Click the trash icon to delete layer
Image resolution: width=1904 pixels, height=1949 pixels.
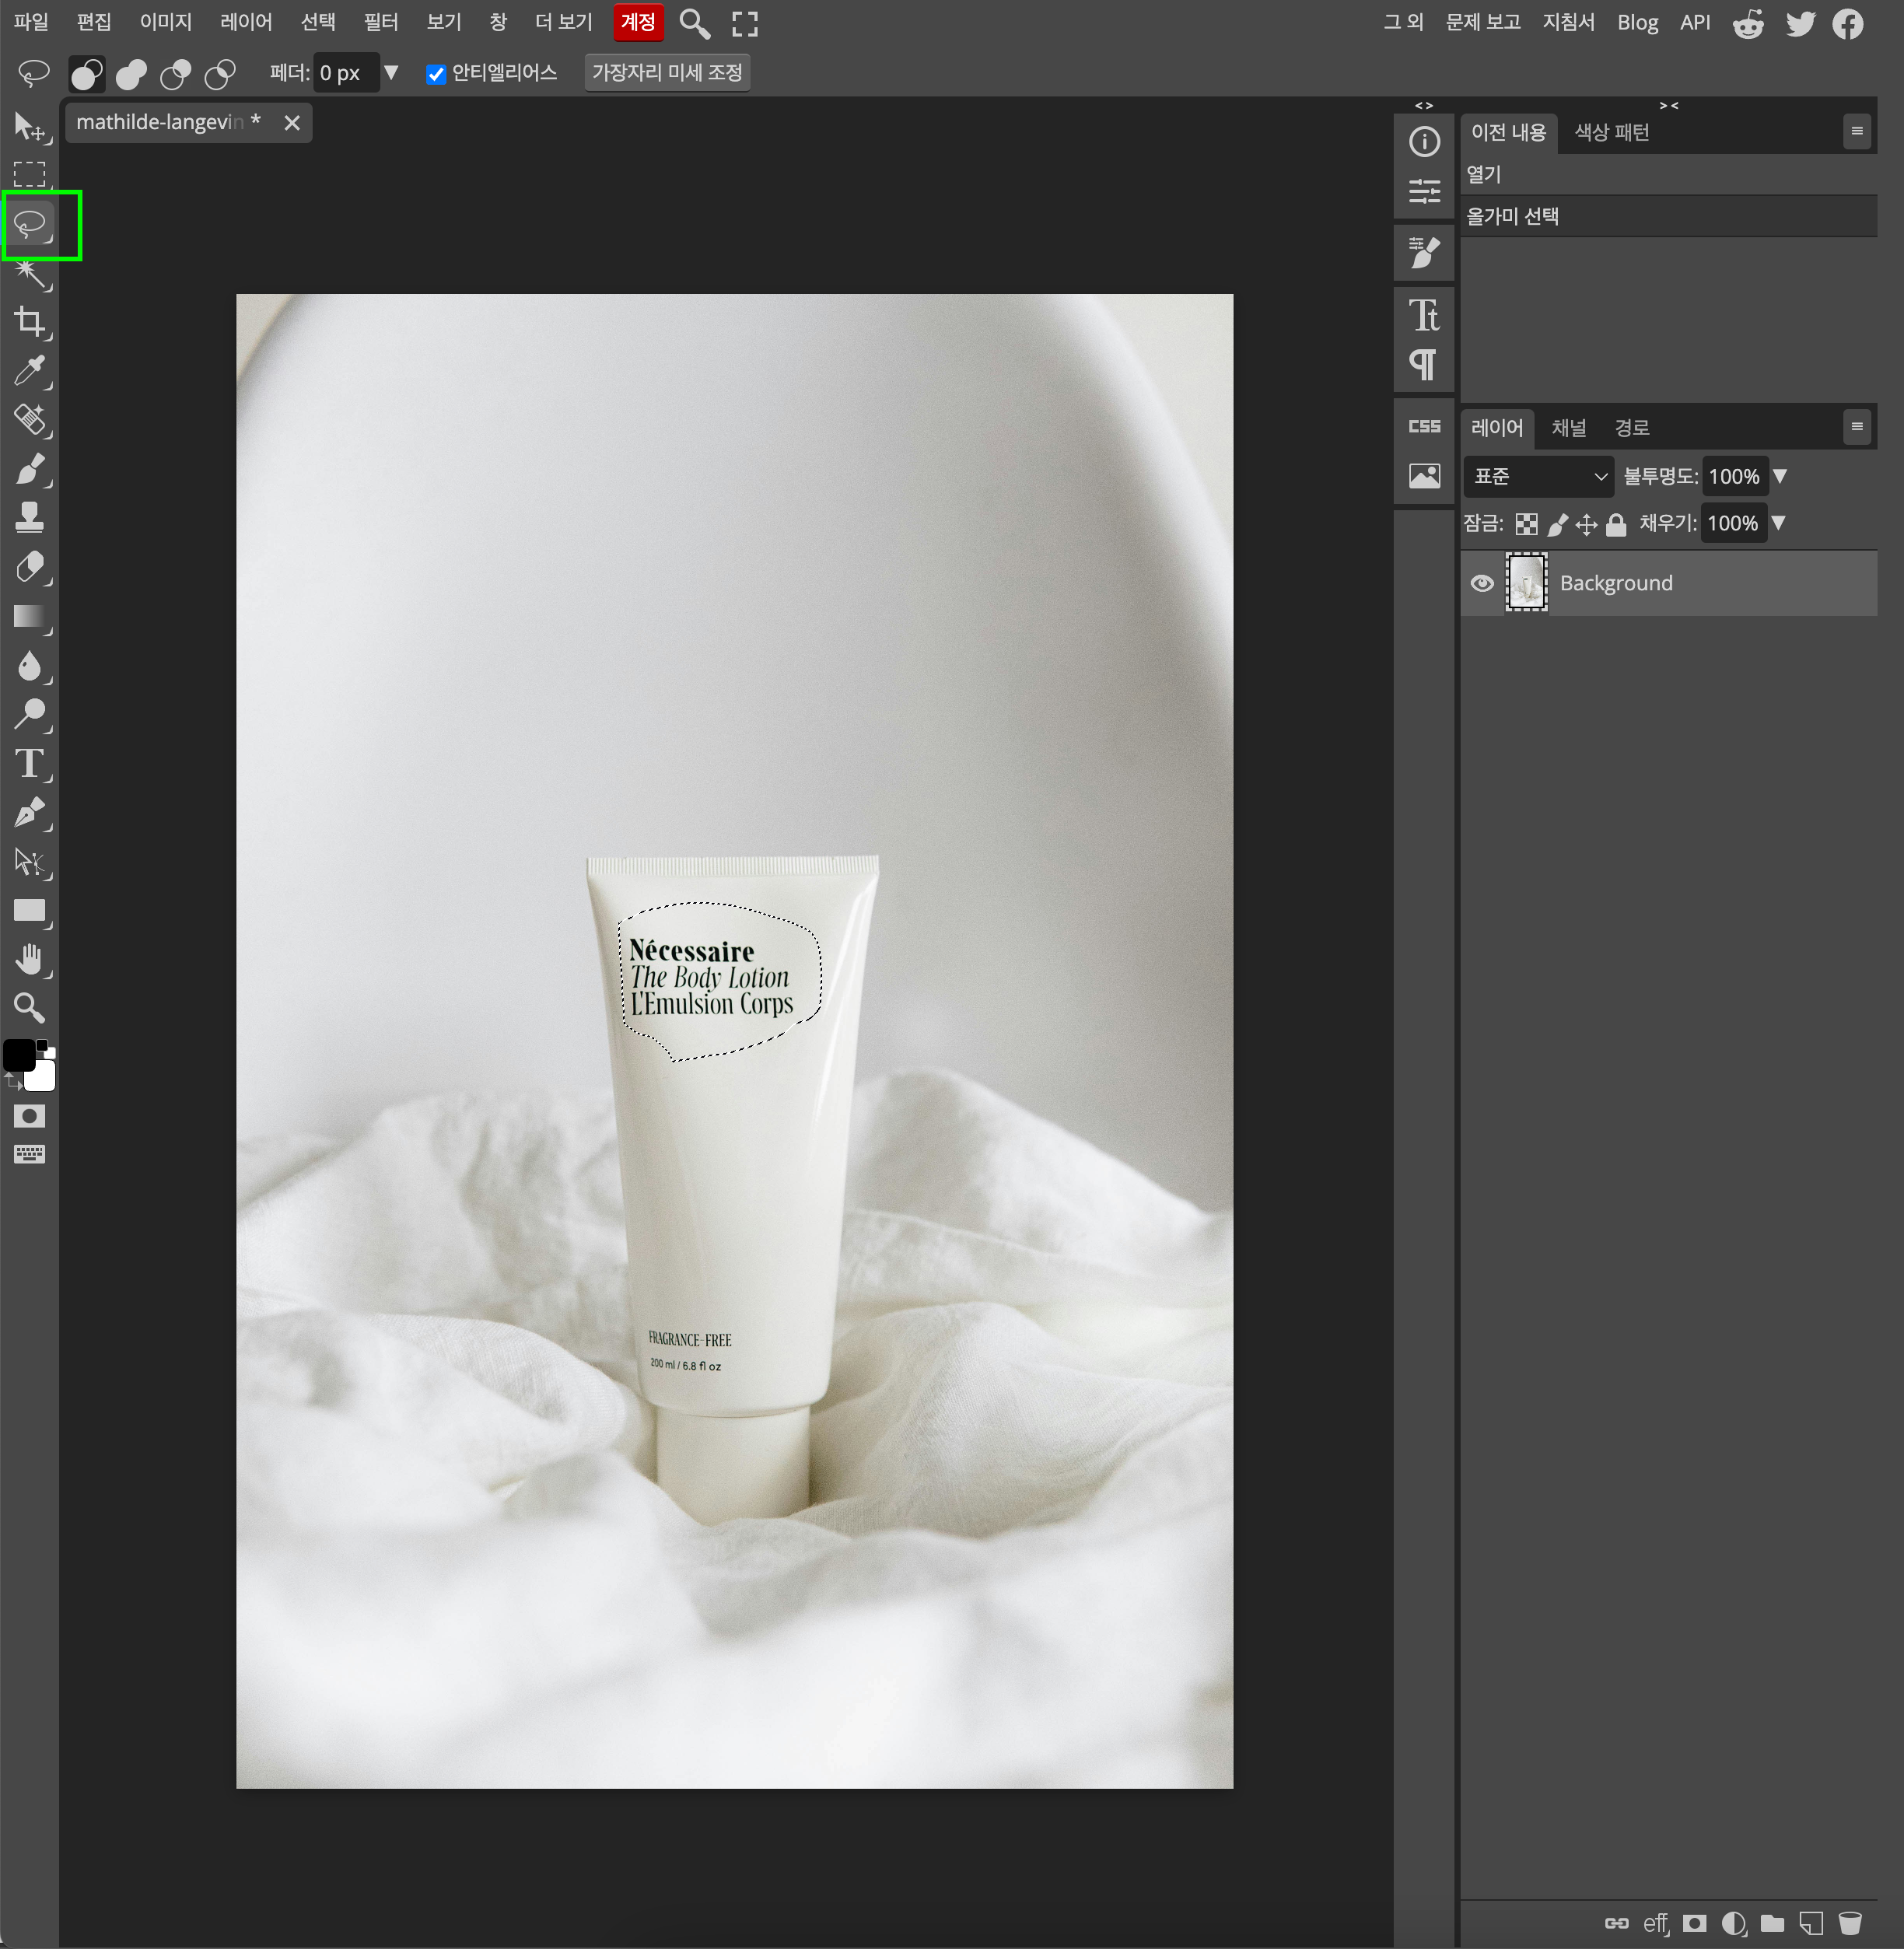1850,1923
